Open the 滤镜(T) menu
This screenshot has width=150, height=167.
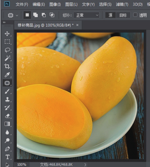[122, 5]
